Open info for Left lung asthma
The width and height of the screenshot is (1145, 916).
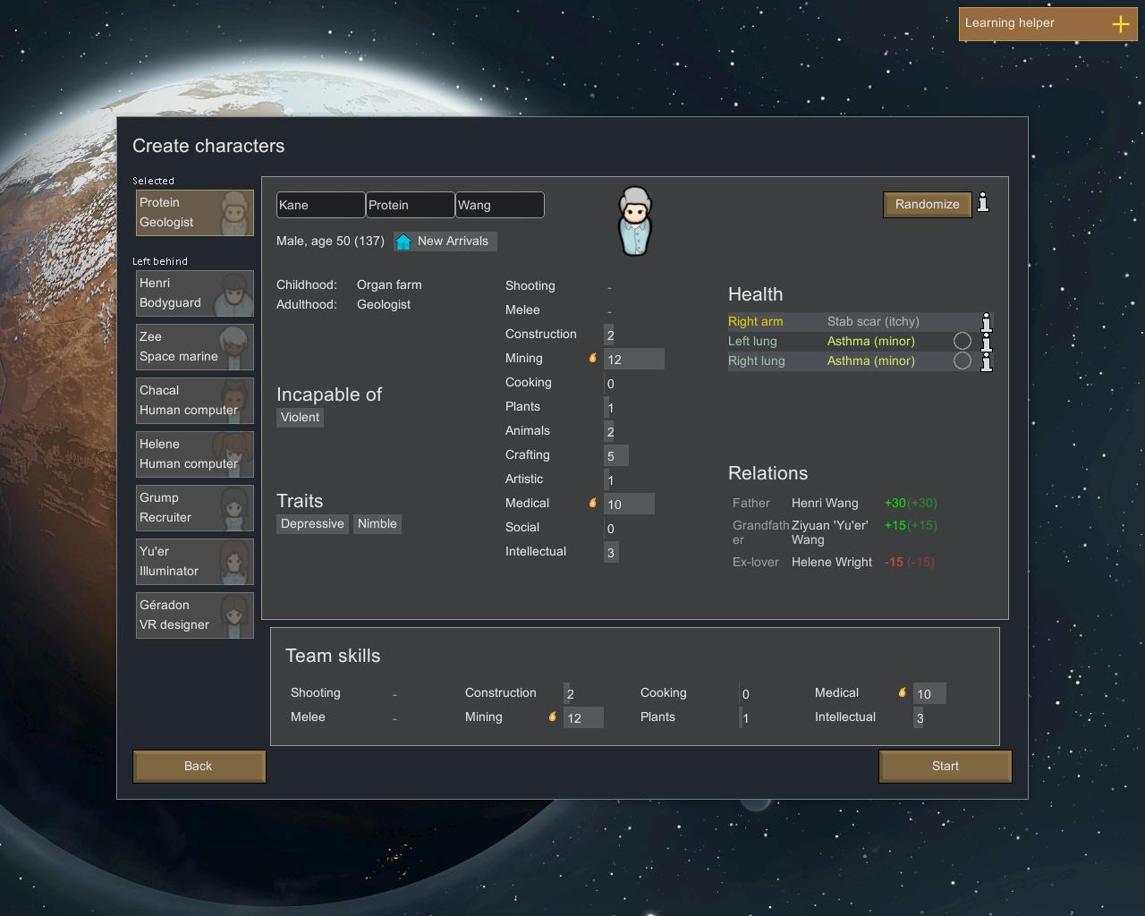(x=987, y=342)
